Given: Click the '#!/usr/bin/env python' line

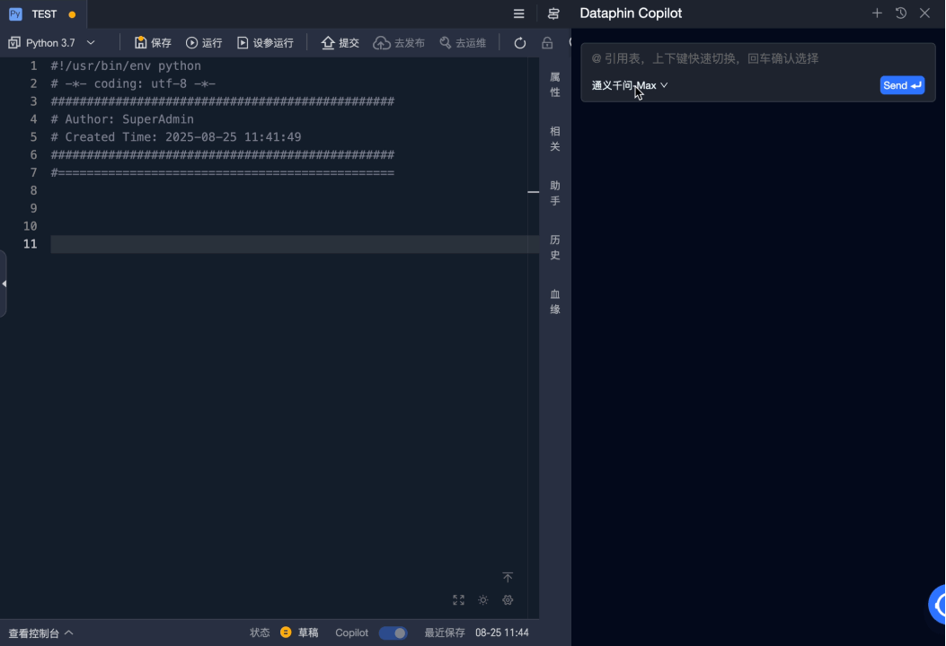Looking at the screenshot, I should click(126, 65).
